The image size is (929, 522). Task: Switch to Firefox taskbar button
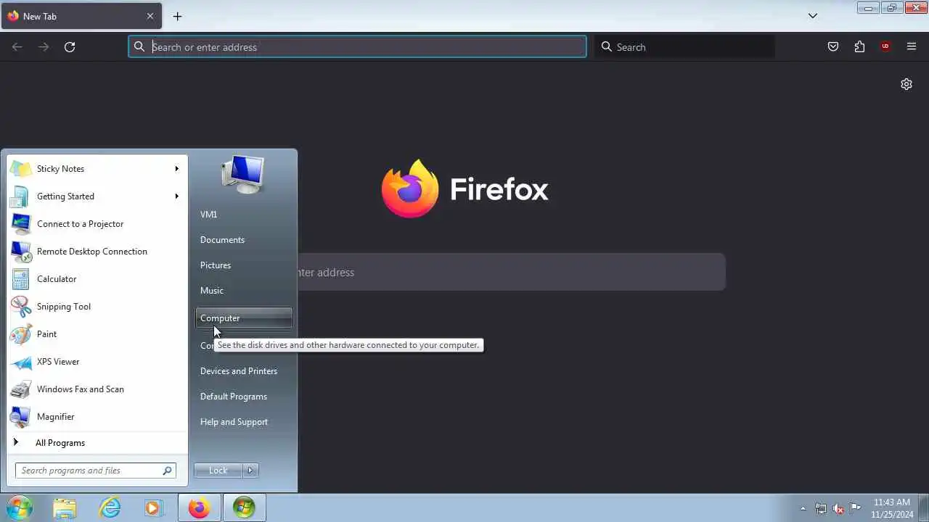pos(200,508)
